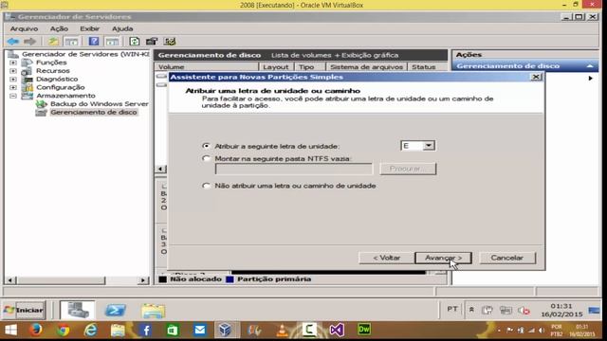Select 'Atribuir a seguinte letra de unidade'

[x=206, y=146]
